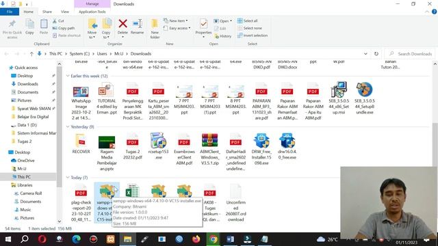Click the Search Downloads box

[411, 54]
